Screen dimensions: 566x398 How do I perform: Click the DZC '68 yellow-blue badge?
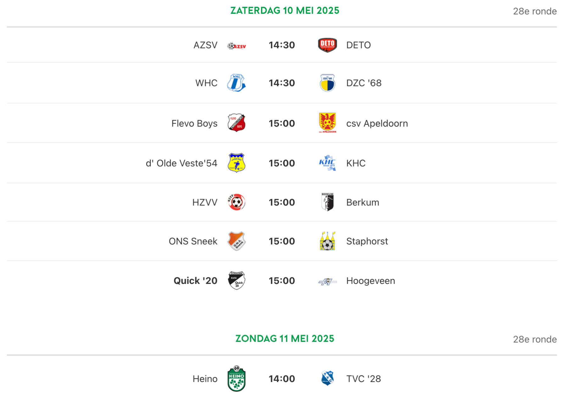(x=327, y=83)
